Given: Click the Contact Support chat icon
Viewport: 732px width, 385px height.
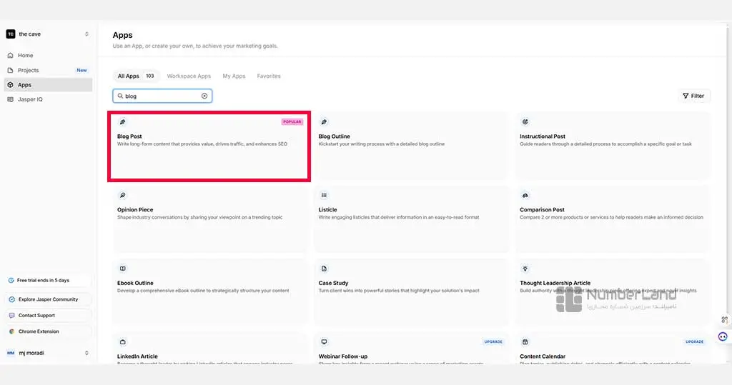Looking at the screenshot, I should [11, 316].
